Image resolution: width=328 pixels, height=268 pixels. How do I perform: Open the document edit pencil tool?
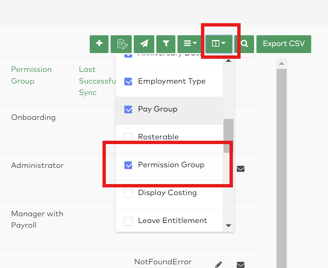pyautogui.click(x=121, y=44)
